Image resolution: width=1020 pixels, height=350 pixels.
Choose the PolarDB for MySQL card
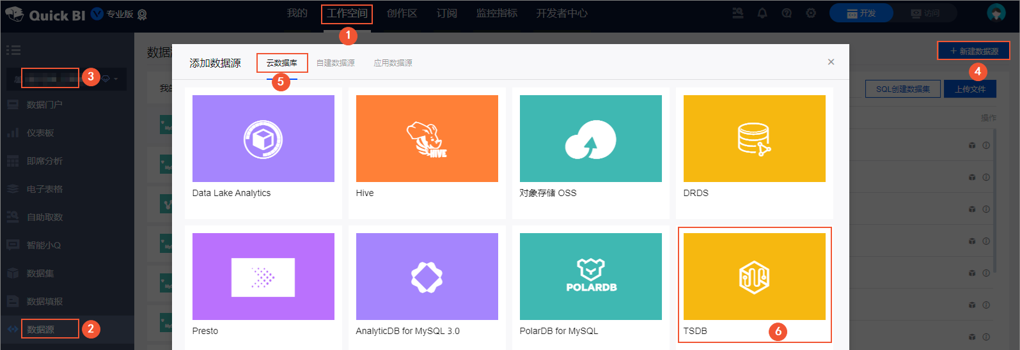coord(591,287)
